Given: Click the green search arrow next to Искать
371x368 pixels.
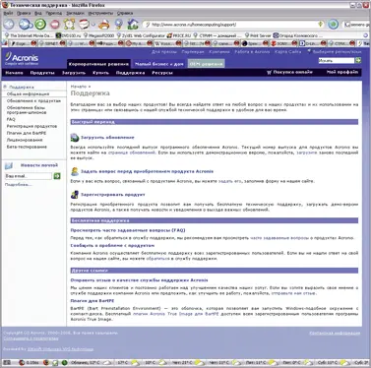Looking at the screenshot, I should [x=358, y=60].
